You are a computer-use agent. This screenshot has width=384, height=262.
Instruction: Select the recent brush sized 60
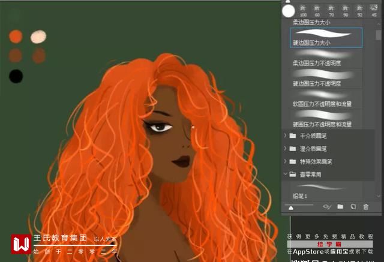(317, 11)
